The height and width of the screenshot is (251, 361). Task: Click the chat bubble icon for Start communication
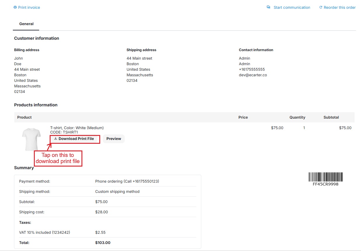coord(268,7)
